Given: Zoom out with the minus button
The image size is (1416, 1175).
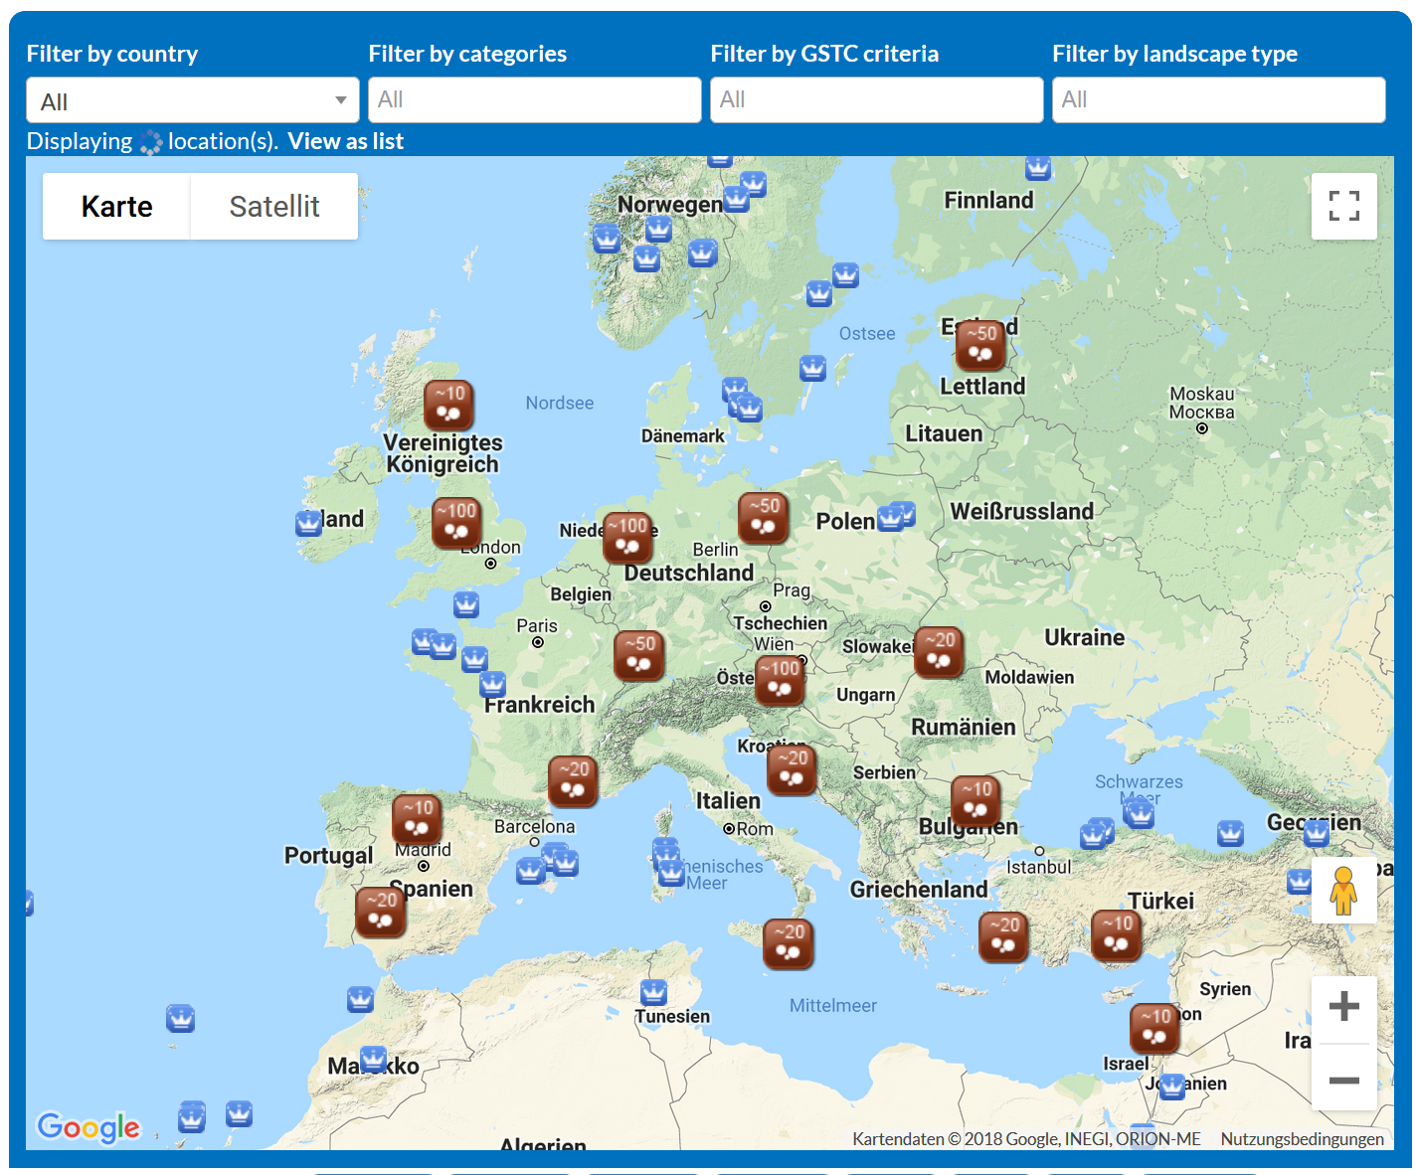Looking at the screenshot, I should (x=1343, y=1080).
